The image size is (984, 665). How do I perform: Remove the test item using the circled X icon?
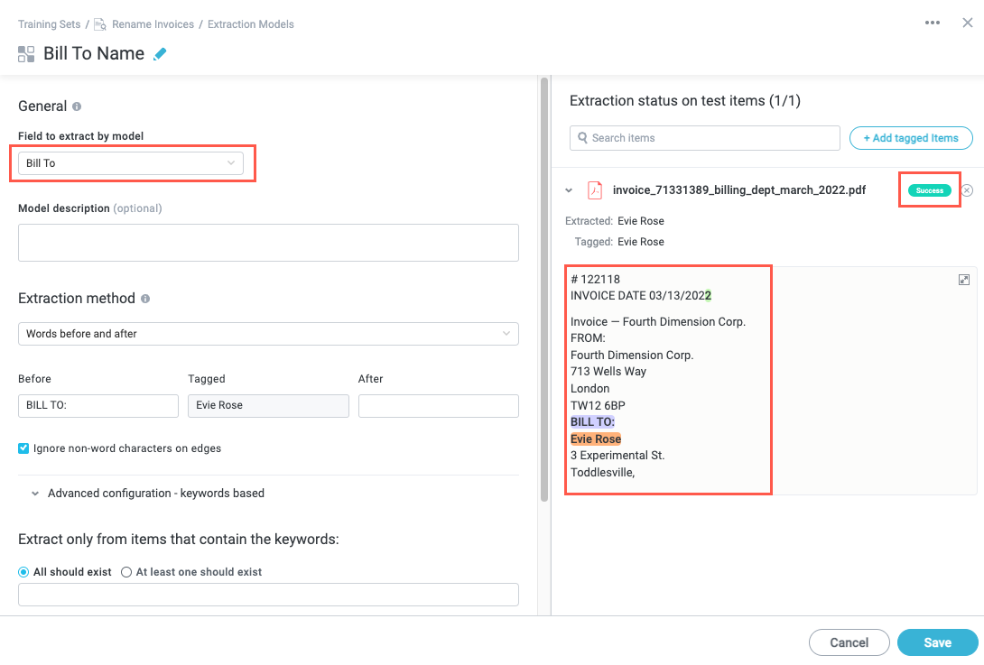click(x=967, y=190)
